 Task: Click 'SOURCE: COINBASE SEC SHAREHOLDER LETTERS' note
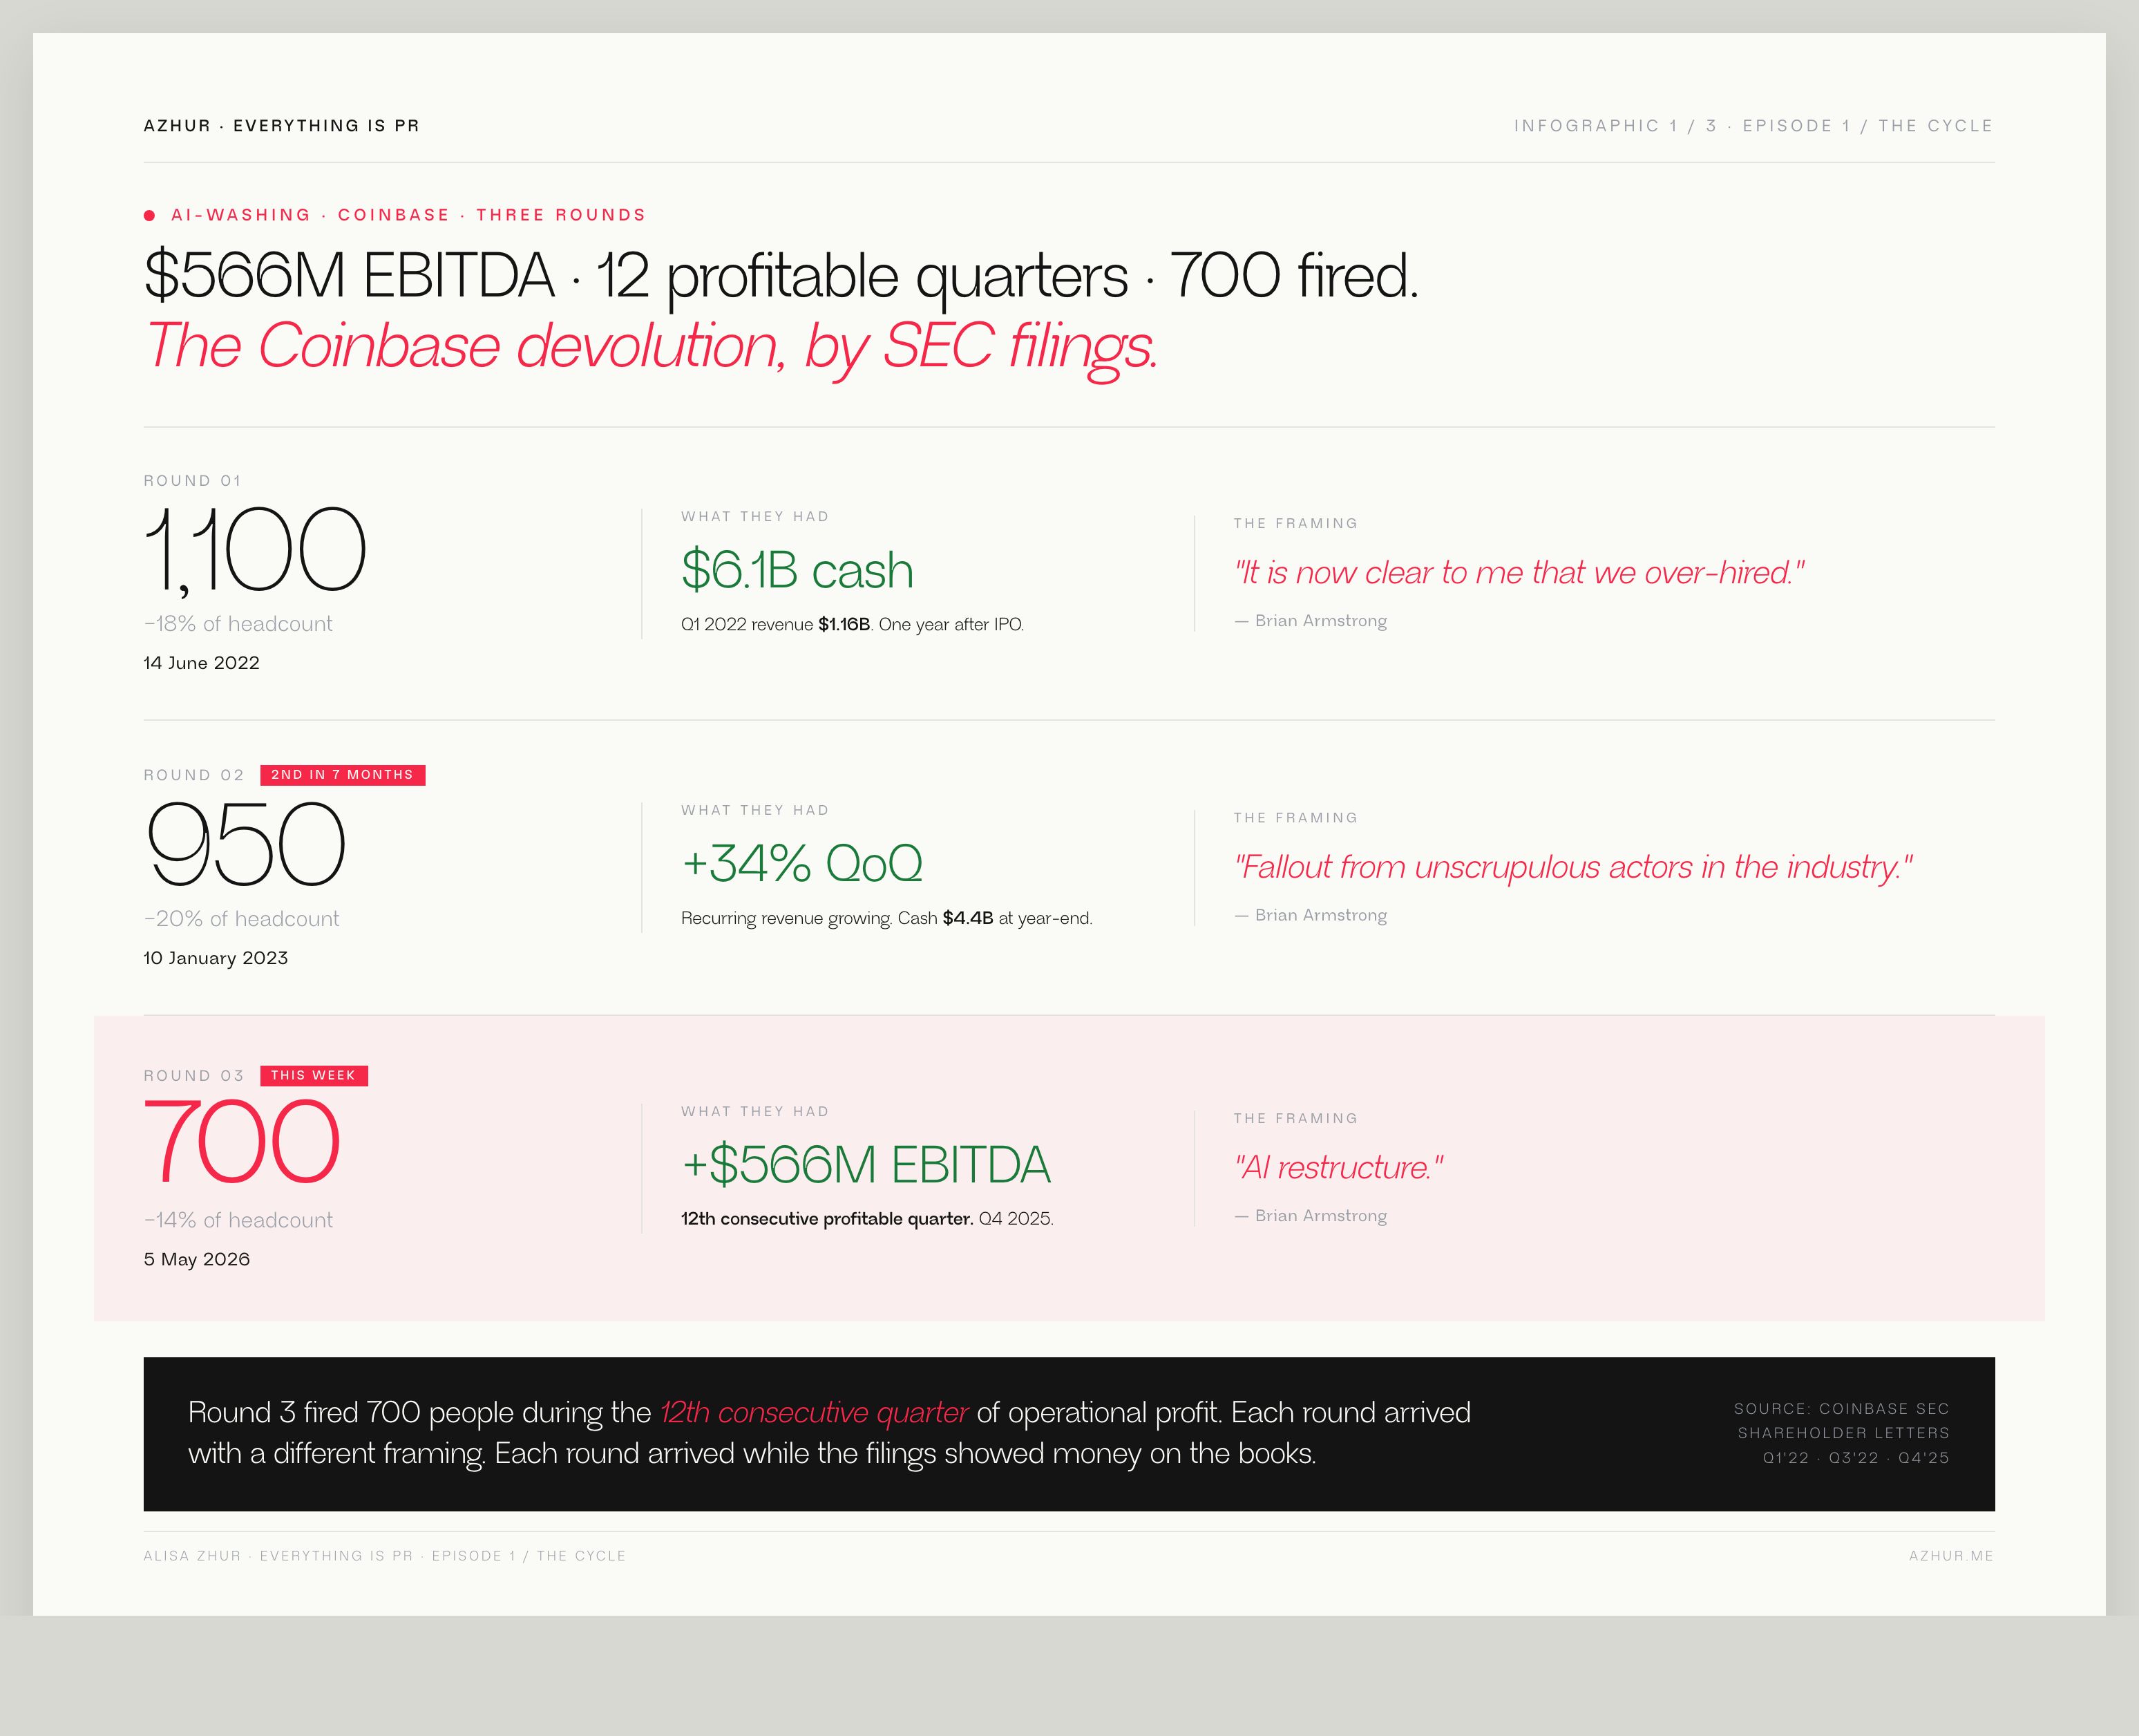pyautogui.click(x=1841, y=1421)
